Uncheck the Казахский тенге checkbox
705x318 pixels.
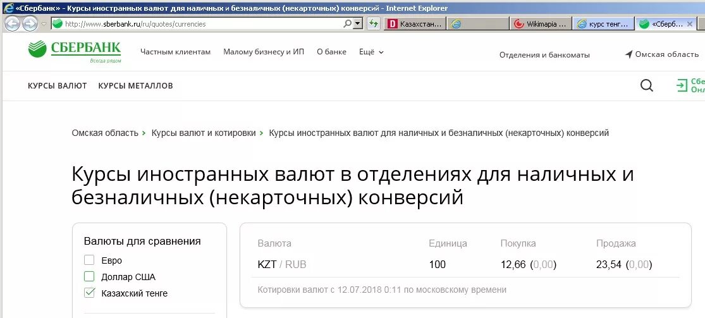89,293
